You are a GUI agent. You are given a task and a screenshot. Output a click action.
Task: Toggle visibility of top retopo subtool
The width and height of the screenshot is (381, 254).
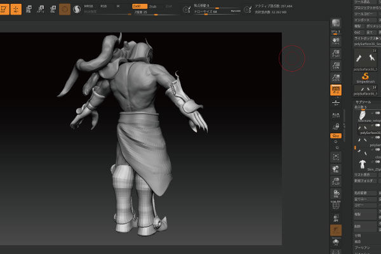pyautogui.click(x=377, y=113)
